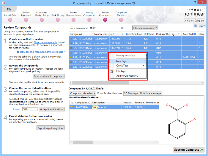The width and height of the screenshot is (208, 156).
Task: Open the 3D Montage tab
Action: [x=131, y=93]
